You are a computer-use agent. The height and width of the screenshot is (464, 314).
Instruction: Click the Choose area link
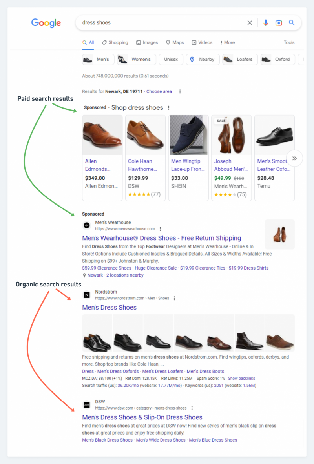tap(159, 91)
